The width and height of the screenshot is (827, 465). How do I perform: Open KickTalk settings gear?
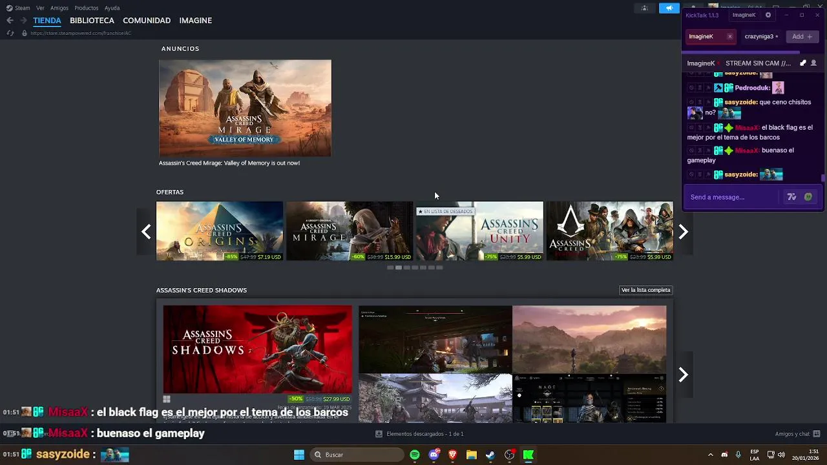pos(768,15)
